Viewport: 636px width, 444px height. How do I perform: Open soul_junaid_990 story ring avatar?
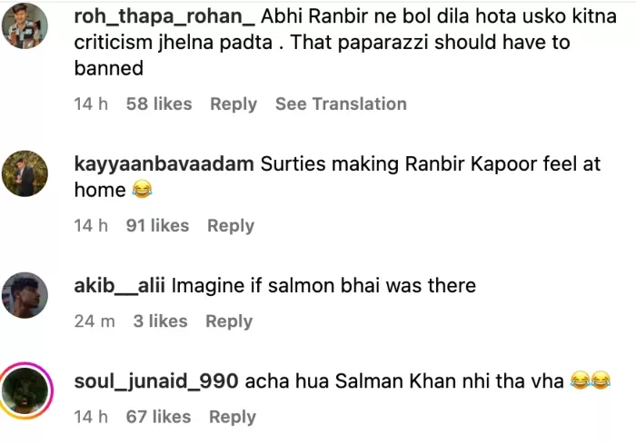tap(25, 390)
